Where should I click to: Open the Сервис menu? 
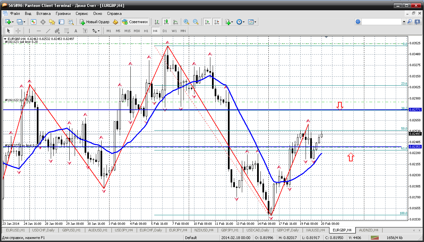pyautogui.click(x=82, y=14)
